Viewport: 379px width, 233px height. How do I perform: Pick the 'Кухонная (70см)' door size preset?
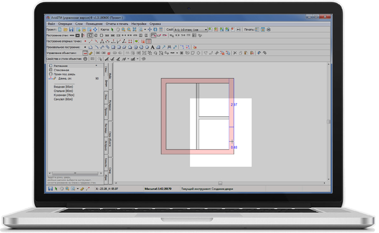[x=64, y=95]
